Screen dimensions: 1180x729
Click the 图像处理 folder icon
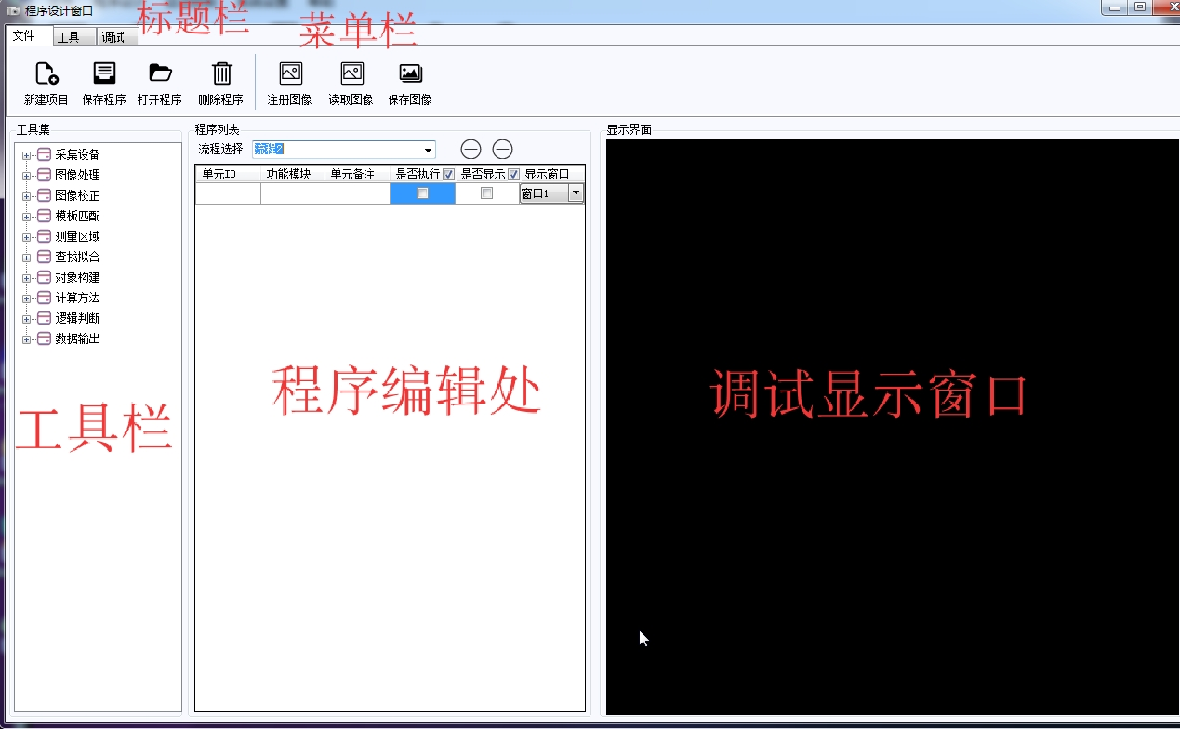pos(44,175)
